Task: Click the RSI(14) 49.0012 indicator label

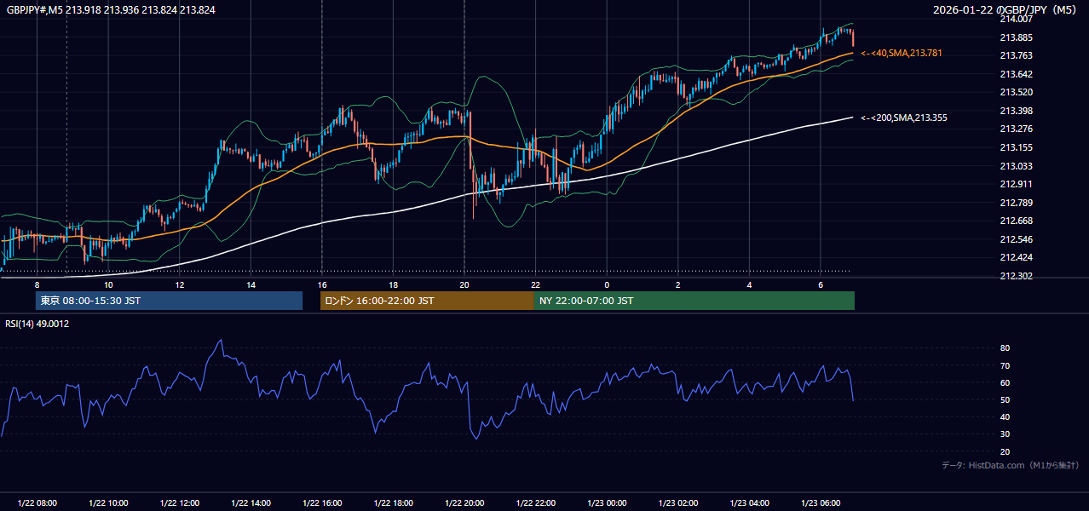Action: 37,324
